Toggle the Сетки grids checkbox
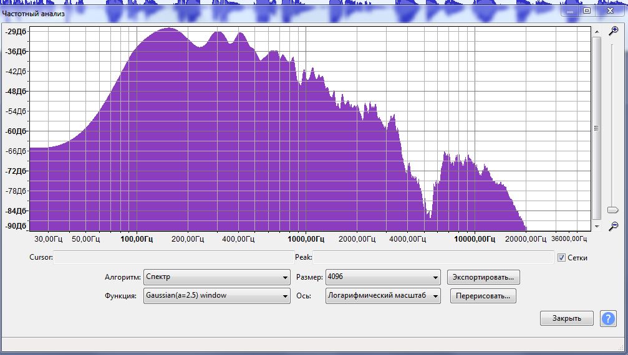Screen dimensions: 628x355 (x=561, y=258)
